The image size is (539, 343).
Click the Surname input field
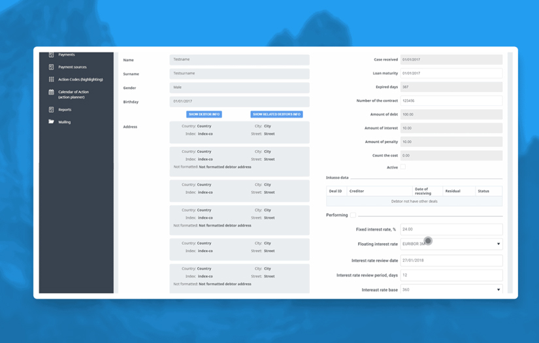[239, 74]
